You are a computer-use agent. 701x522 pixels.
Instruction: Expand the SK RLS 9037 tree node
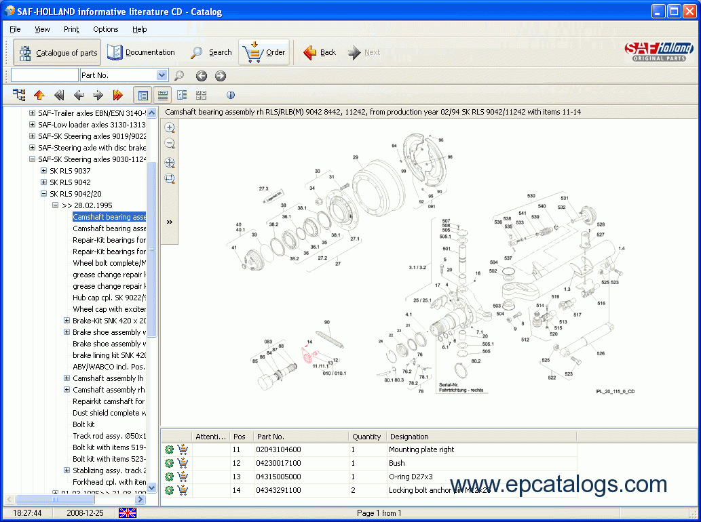point(43,171)
